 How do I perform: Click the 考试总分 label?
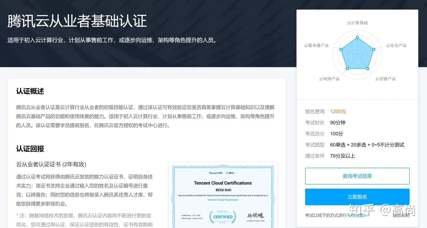(315, 134)
